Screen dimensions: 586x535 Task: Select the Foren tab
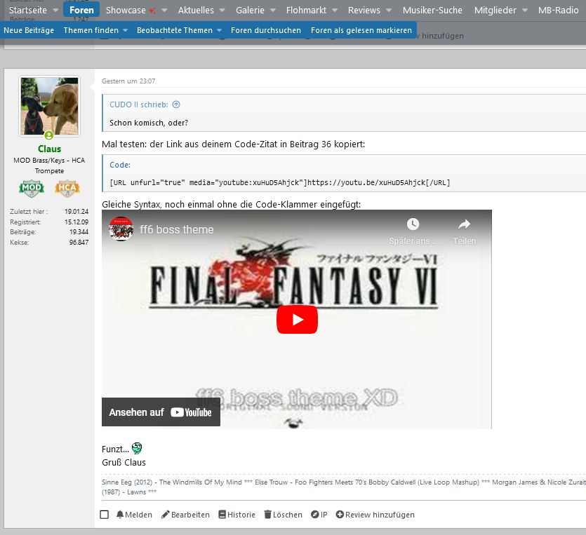[x=81, y=10]
